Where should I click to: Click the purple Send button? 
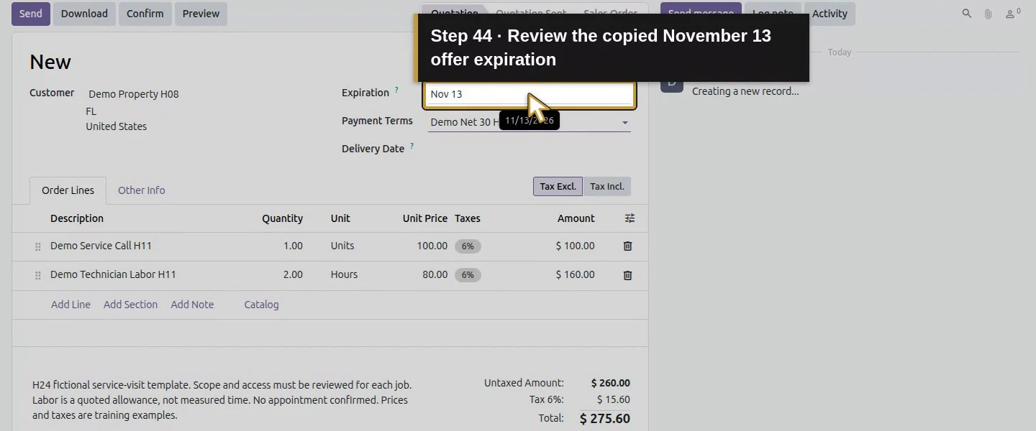click(31, 14)
